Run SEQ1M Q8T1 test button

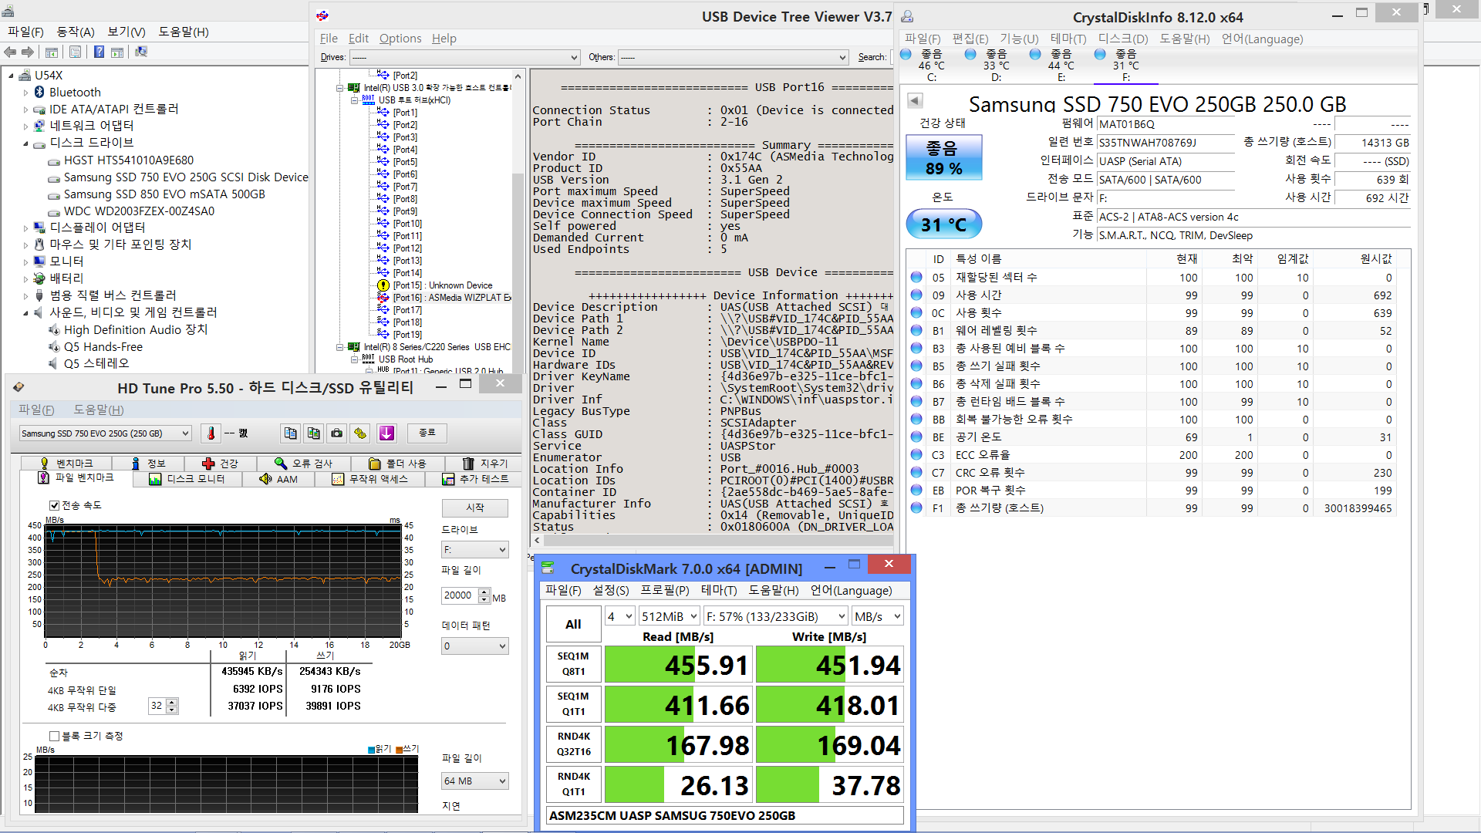[573, 664]
